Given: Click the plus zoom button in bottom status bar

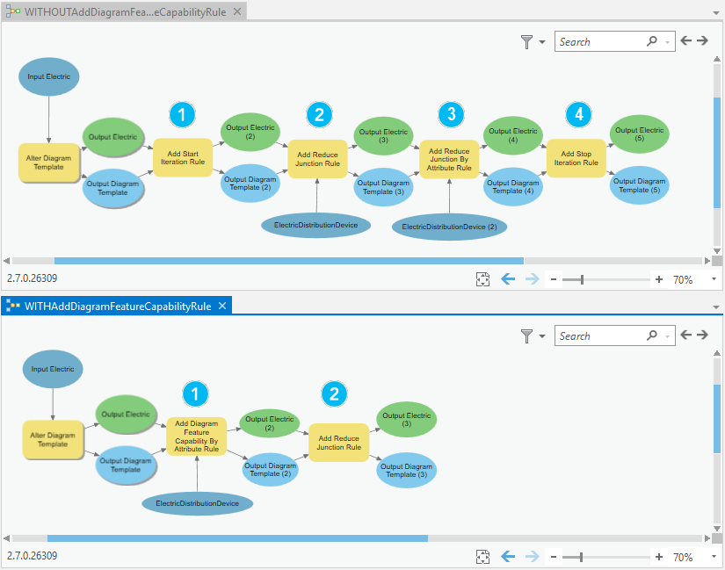Looking at the screenshot, I should 658,556.
